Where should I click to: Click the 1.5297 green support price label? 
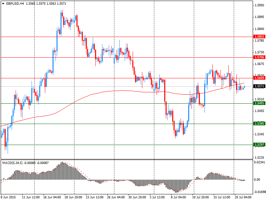coord(259,145)
